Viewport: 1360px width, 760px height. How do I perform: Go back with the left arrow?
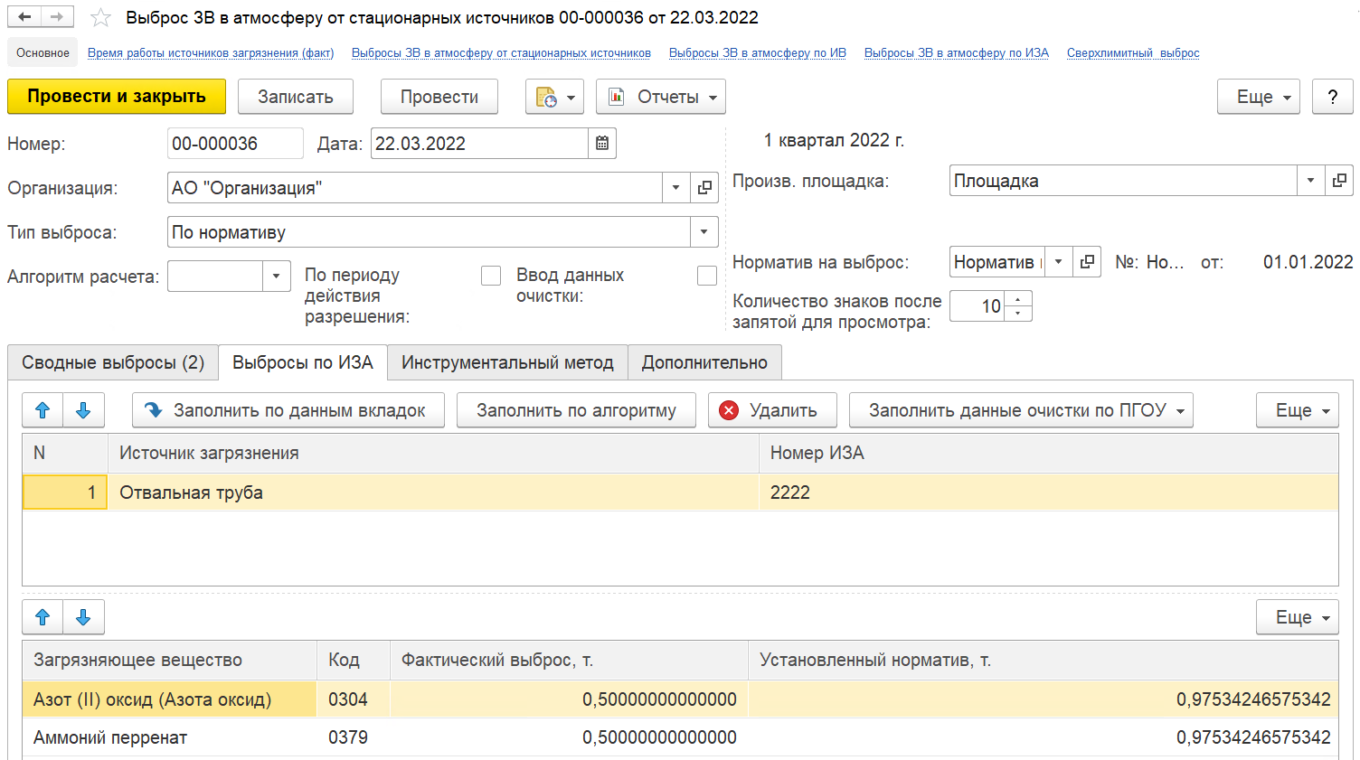tap(24, 17)
